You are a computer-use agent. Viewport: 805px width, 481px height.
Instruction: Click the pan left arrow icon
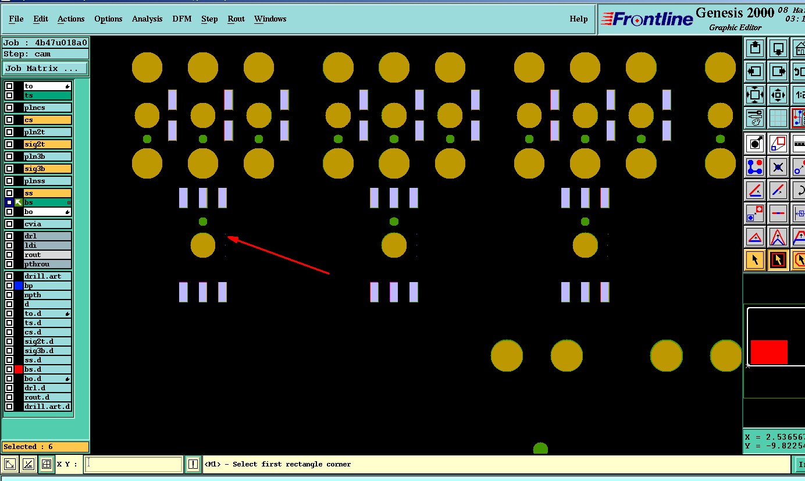click(754, 72)
